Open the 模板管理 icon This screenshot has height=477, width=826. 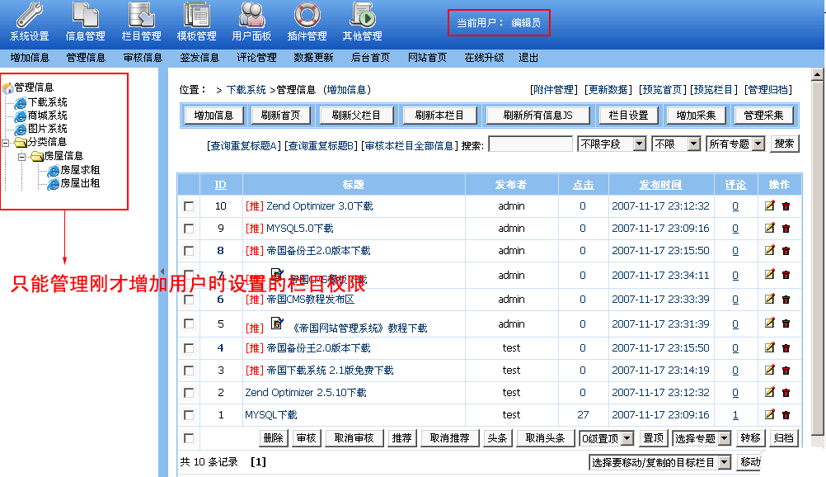(x=196, y=15)
